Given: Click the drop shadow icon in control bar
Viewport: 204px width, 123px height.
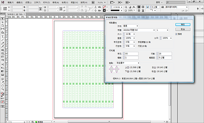Looking at the screenshot, I should pos(130,7).
